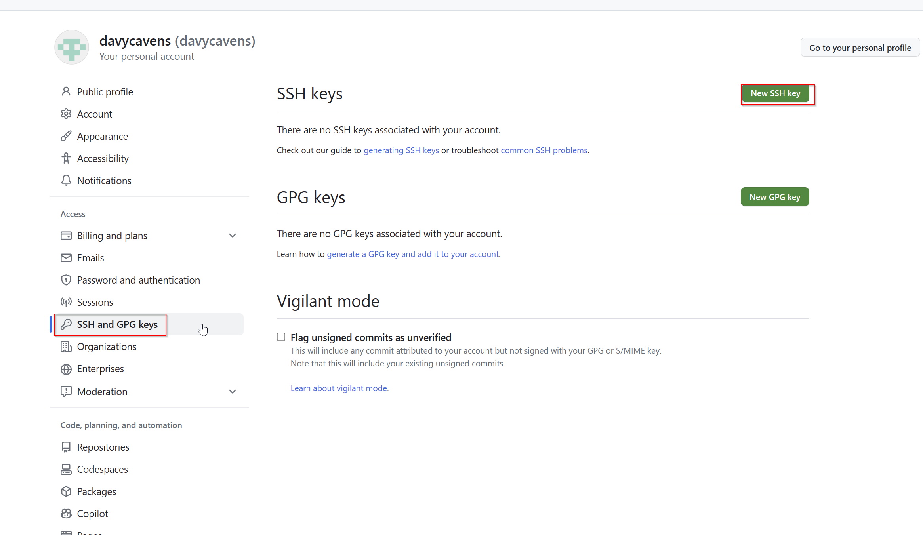Click the Public profile person icon
This screenshot has width=923, height=535.
click(66, 92)
